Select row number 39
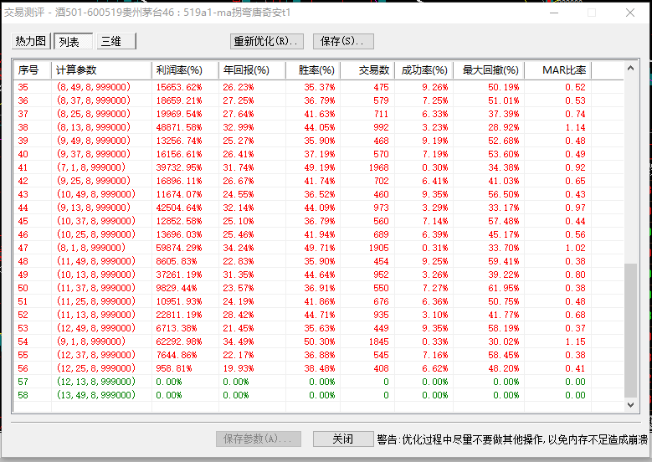 tap(23, 141)
